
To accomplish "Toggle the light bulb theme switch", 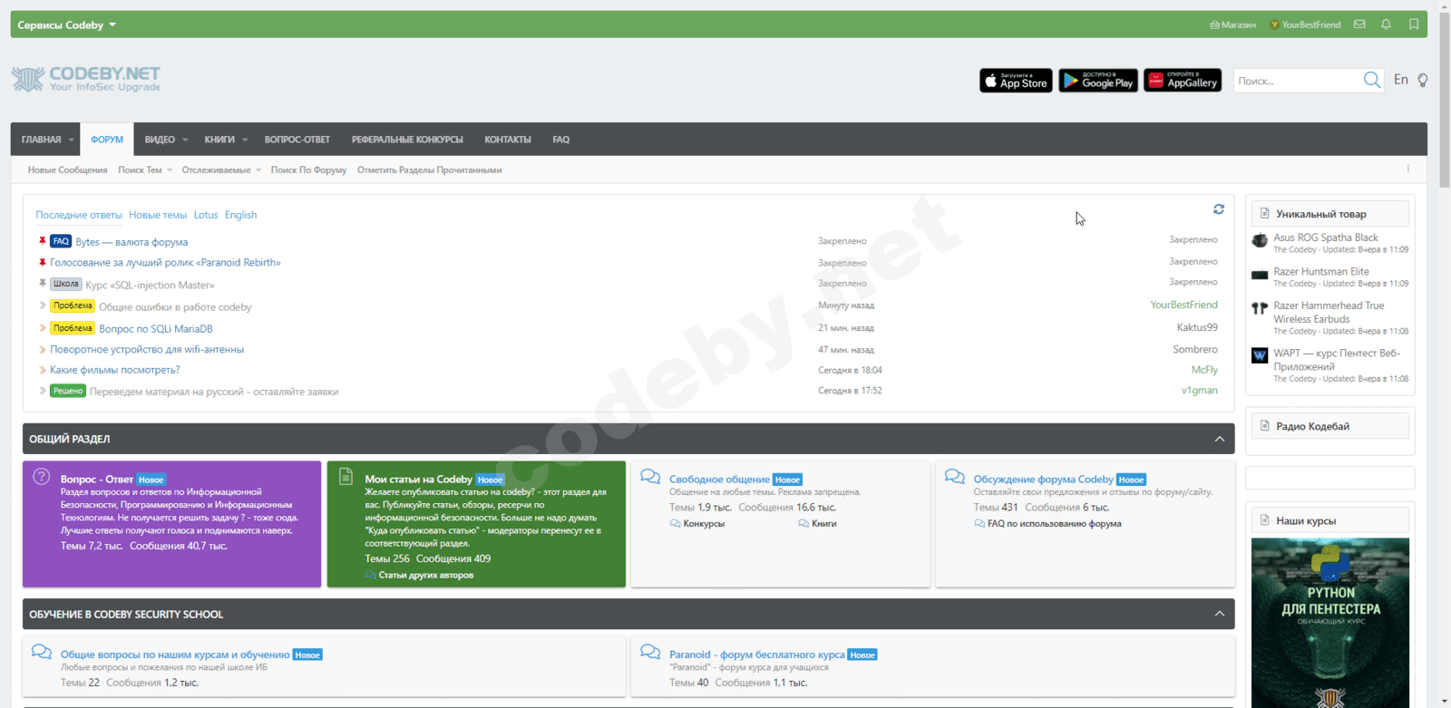I will [1423, 80].
